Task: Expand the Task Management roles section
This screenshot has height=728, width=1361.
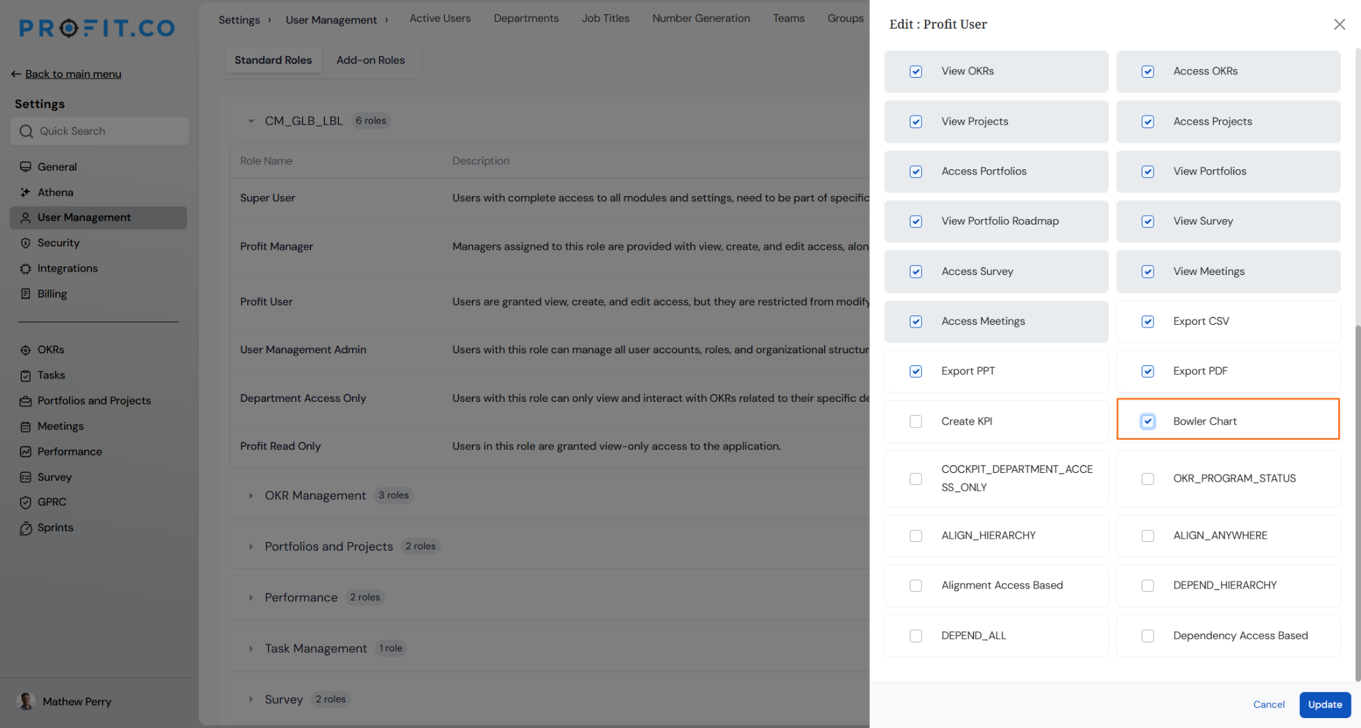Action: point(251,648)
